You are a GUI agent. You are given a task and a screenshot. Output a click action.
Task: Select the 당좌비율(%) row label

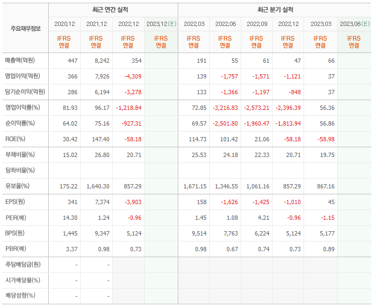click(x=20, y=171)
